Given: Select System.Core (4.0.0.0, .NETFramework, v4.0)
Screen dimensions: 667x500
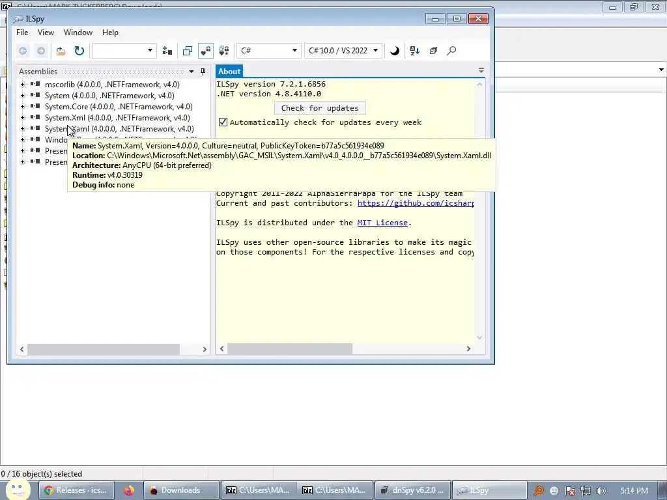Looking at the screenshot, I should (119, 107).
